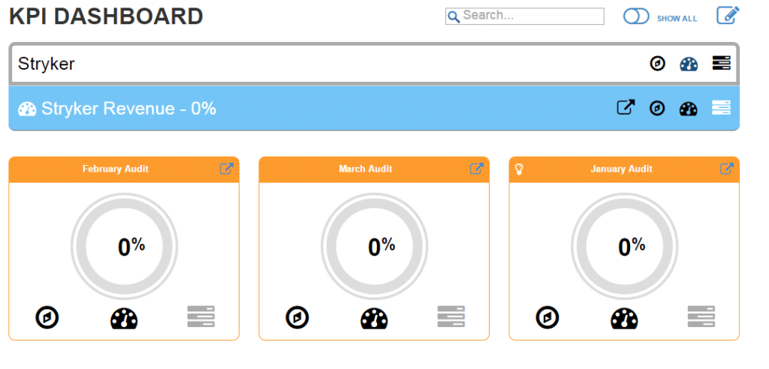Click the blue gauge icon in Stryker row

click(689, 64)
